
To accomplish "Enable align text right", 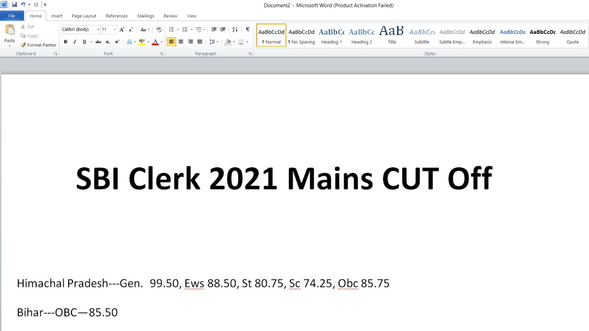I will (x=191, y=42).
